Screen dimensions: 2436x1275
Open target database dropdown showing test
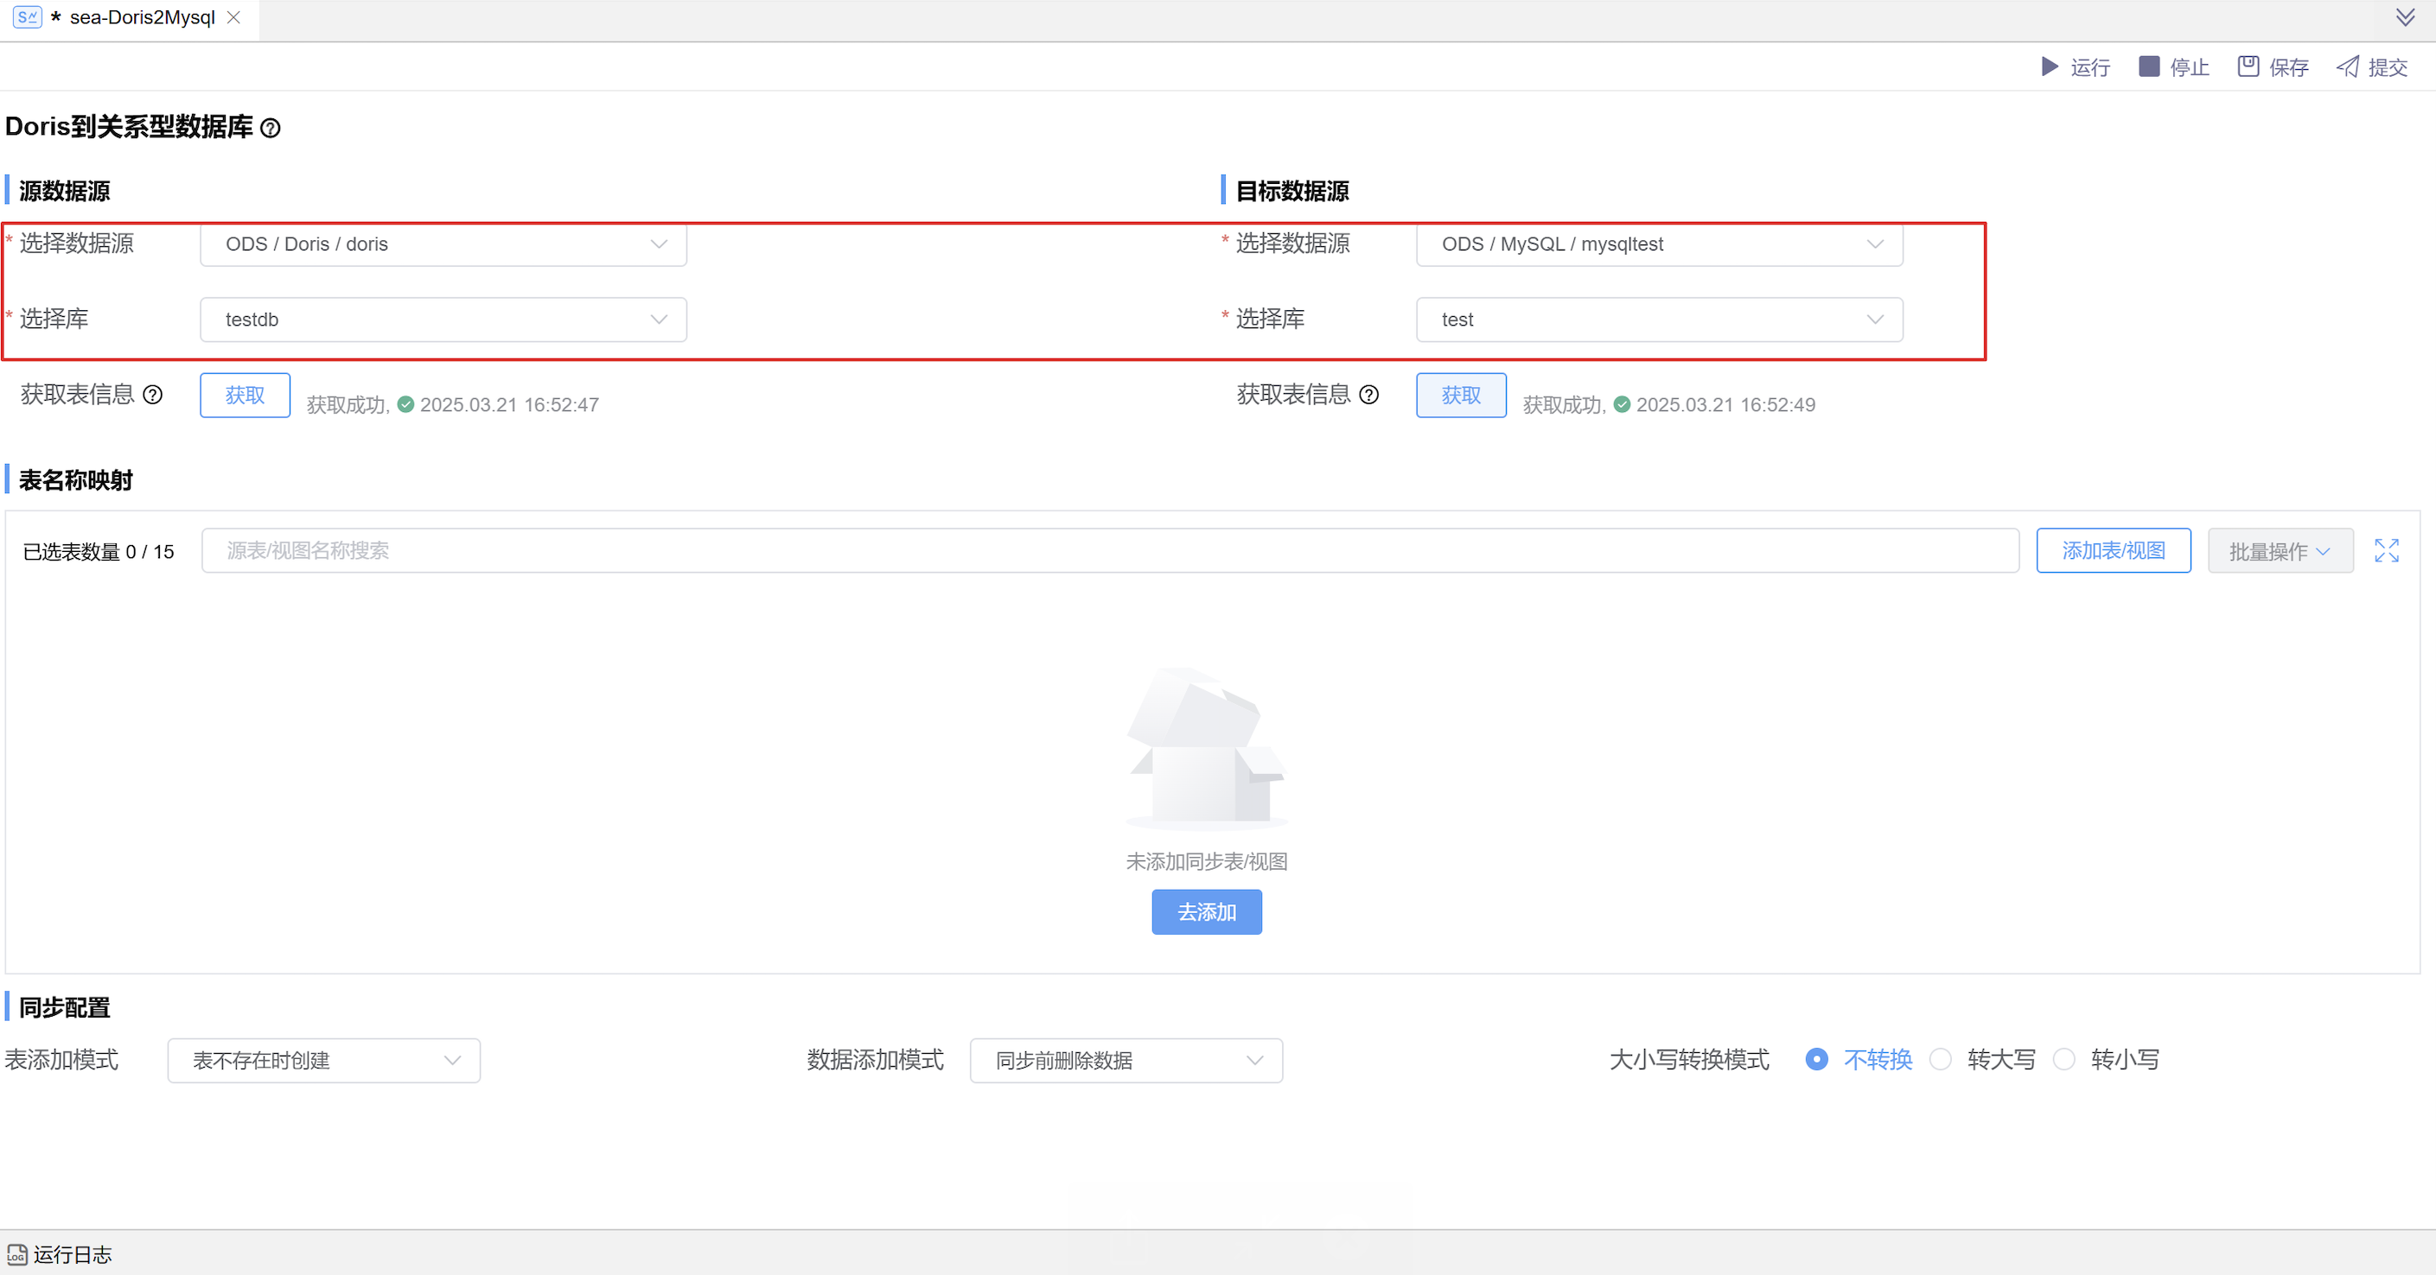tap(1659, 320)
